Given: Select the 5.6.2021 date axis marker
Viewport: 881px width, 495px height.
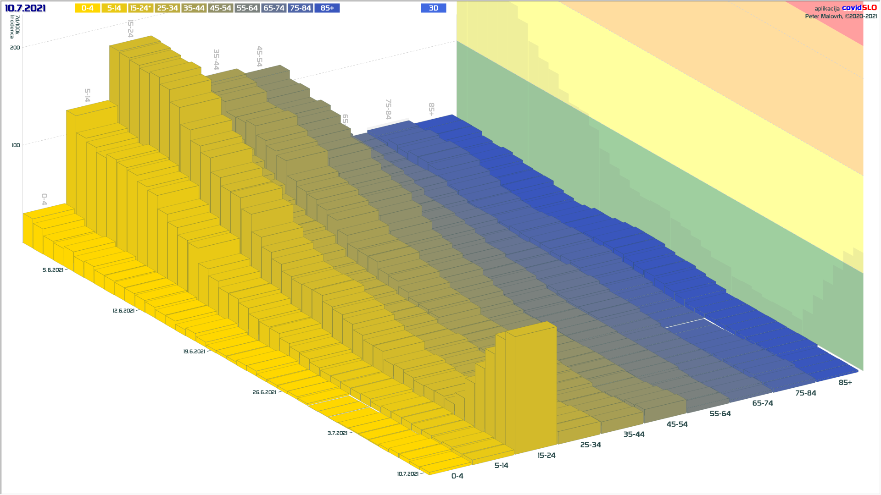Looking at the screenshot, I should [53, 270].
